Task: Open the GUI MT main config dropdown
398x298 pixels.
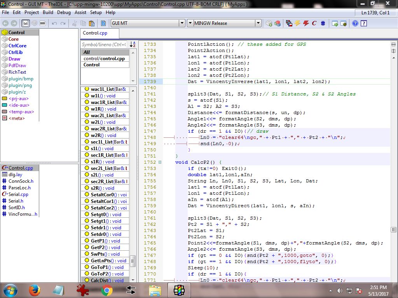Action: 182,23
